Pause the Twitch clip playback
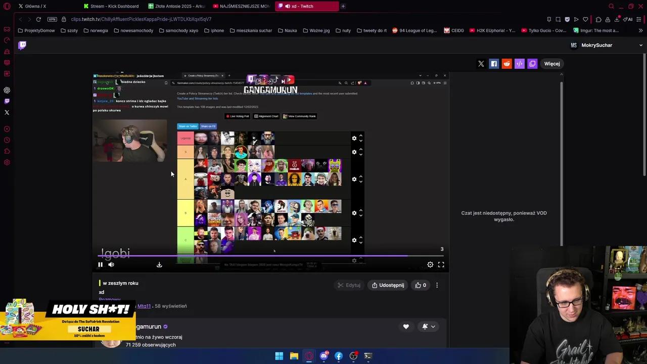 click(100, 264)
